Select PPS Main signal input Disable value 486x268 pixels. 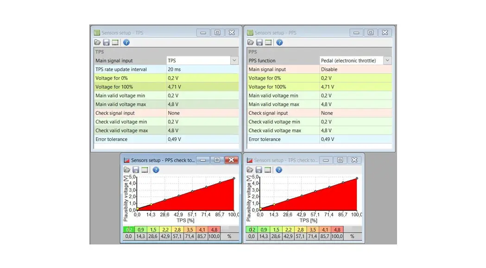356,69
